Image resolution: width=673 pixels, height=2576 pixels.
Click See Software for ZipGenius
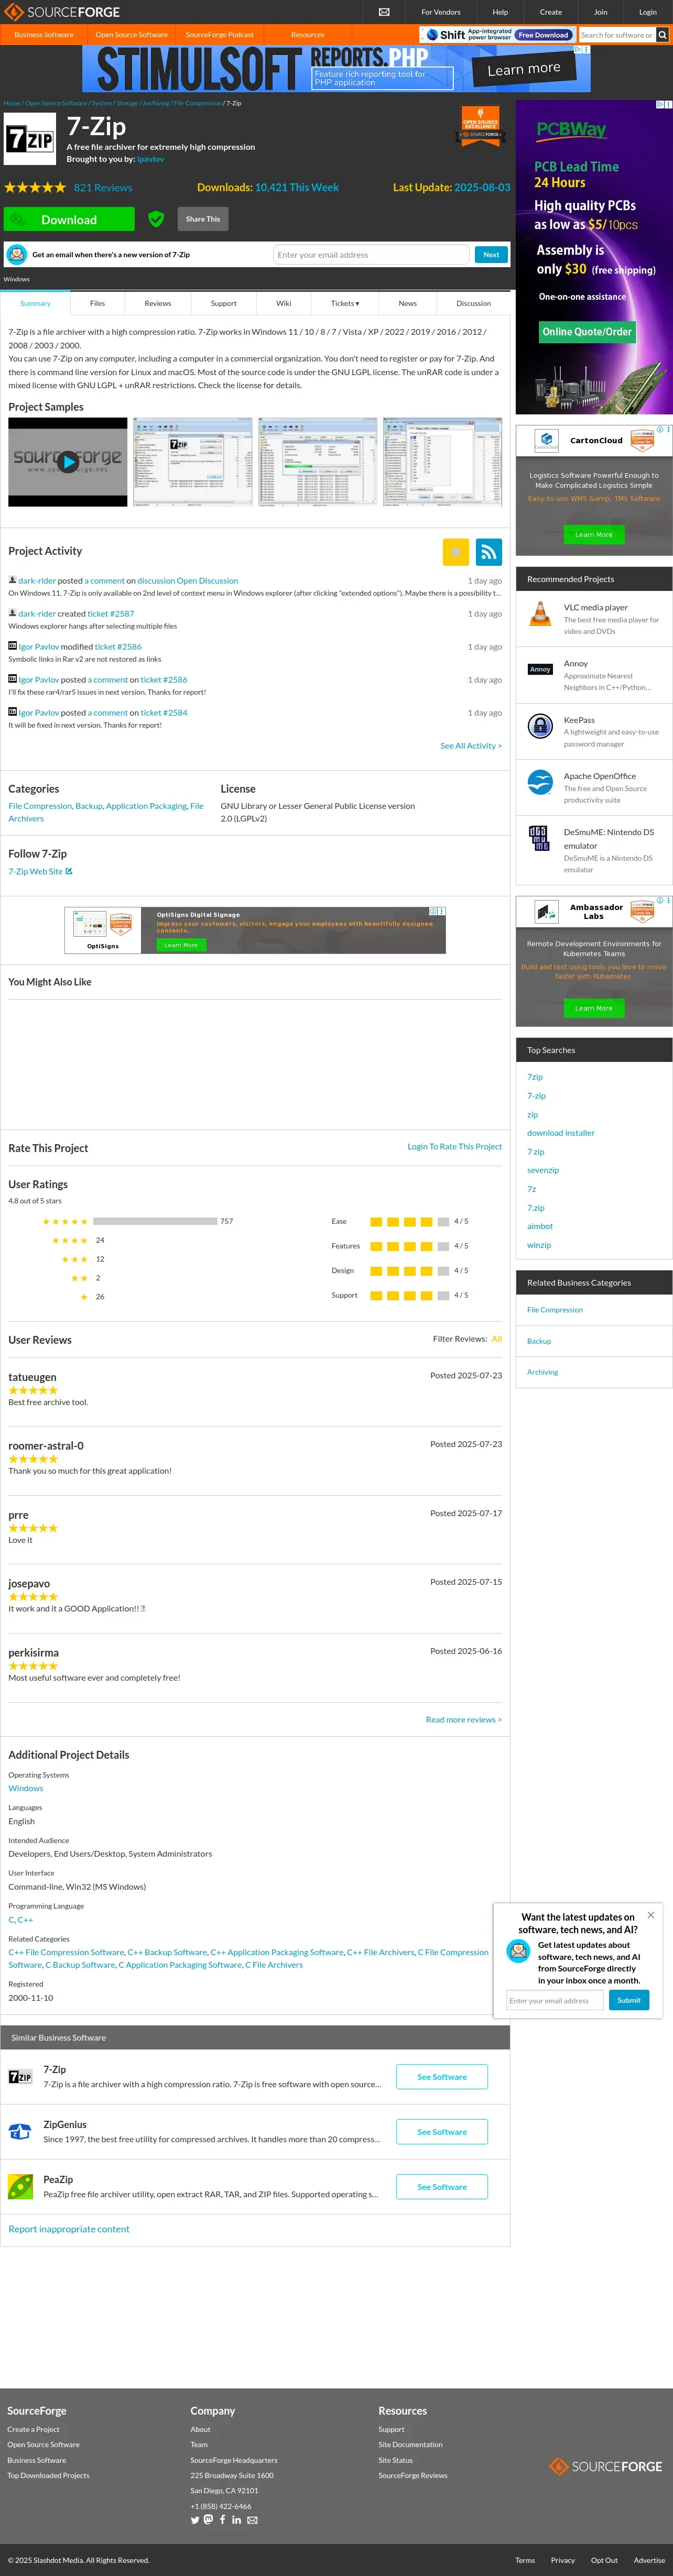click(x=442, y=2131)
